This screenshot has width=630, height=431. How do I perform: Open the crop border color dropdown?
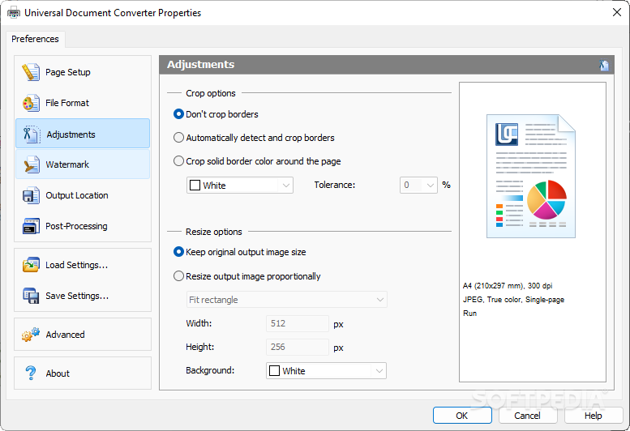tap(240, 186)
